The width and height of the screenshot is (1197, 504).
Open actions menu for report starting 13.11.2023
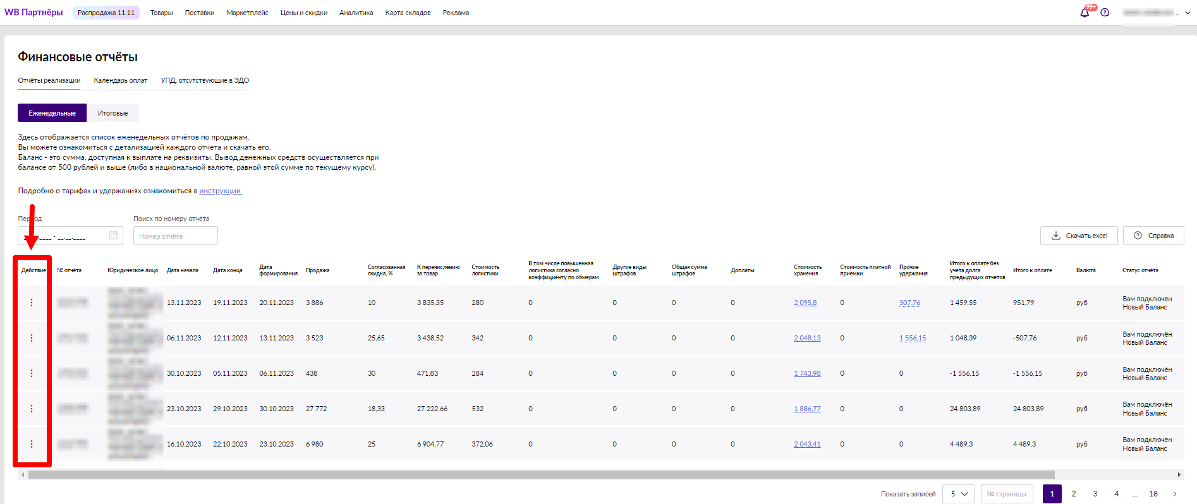32,303
